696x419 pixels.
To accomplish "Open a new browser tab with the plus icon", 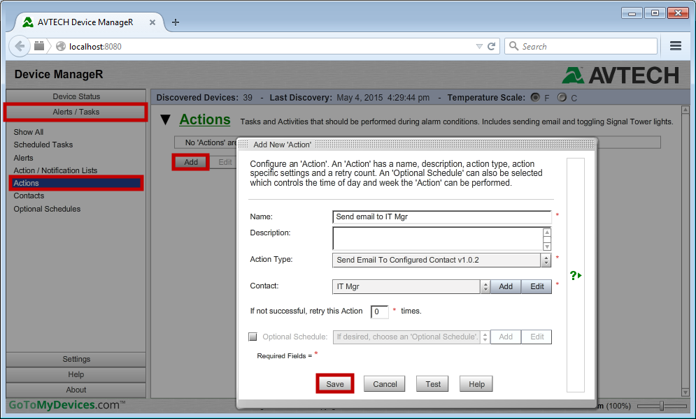I will point(175,22).
